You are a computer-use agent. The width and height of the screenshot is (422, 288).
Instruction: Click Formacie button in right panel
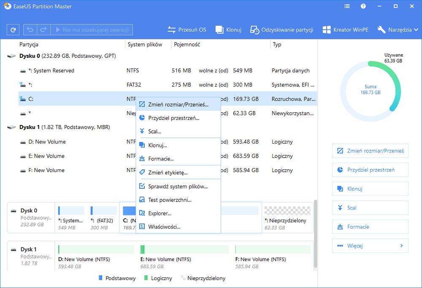coord(370,227)
